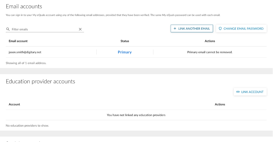Clear the email filter with the X icon
273x142 pixels.
pos(80,29)
